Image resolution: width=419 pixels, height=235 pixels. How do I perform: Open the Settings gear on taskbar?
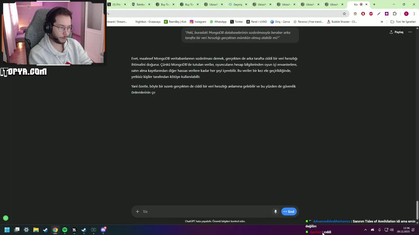click(x=27, y=230)
